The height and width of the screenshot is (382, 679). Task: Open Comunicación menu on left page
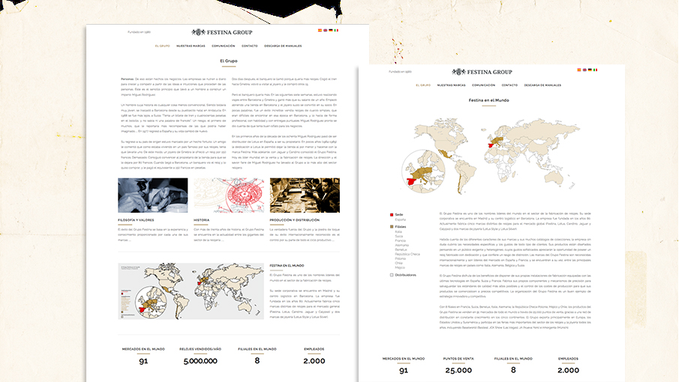click(x=224, y=46)
